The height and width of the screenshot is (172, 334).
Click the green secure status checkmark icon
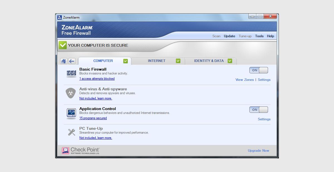click(x=63, y=45)
